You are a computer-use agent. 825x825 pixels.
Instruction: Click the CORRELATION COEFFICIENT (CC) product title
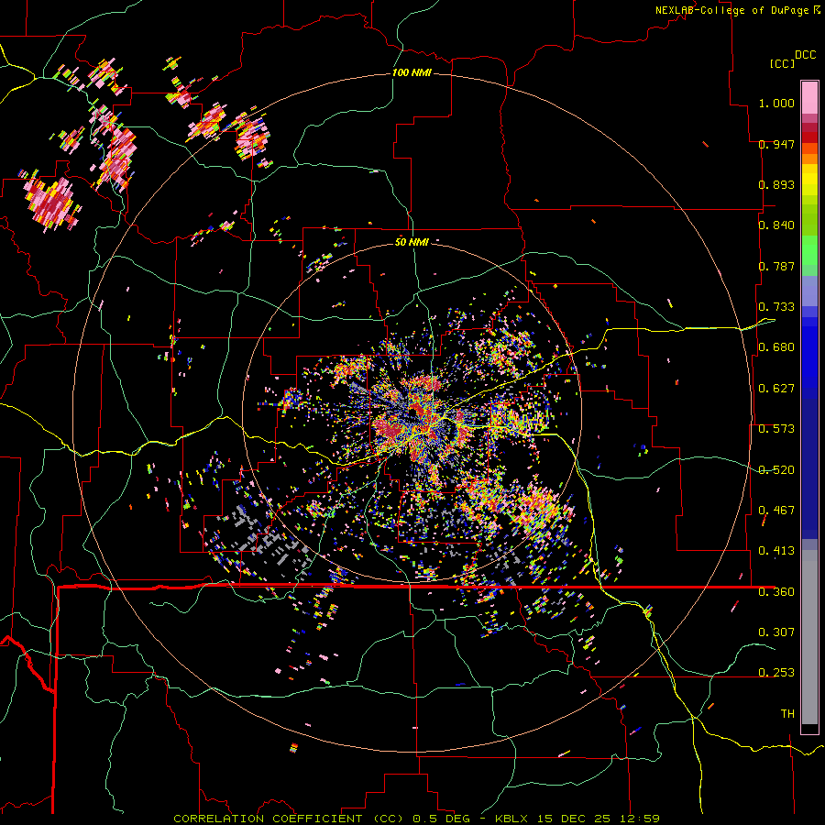289,819
